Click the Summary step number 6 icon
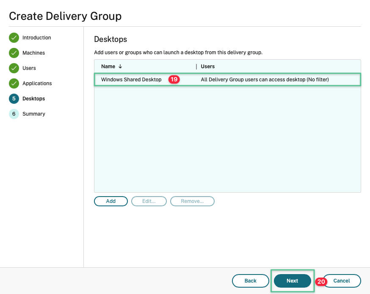Viewport: 370px width, 294px height. pos(14,114)
